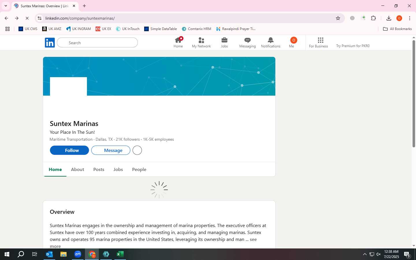Click the 1K-5K employees link
Image resolution: width=416 pixels, height=260 pixels.
[158, 139]
